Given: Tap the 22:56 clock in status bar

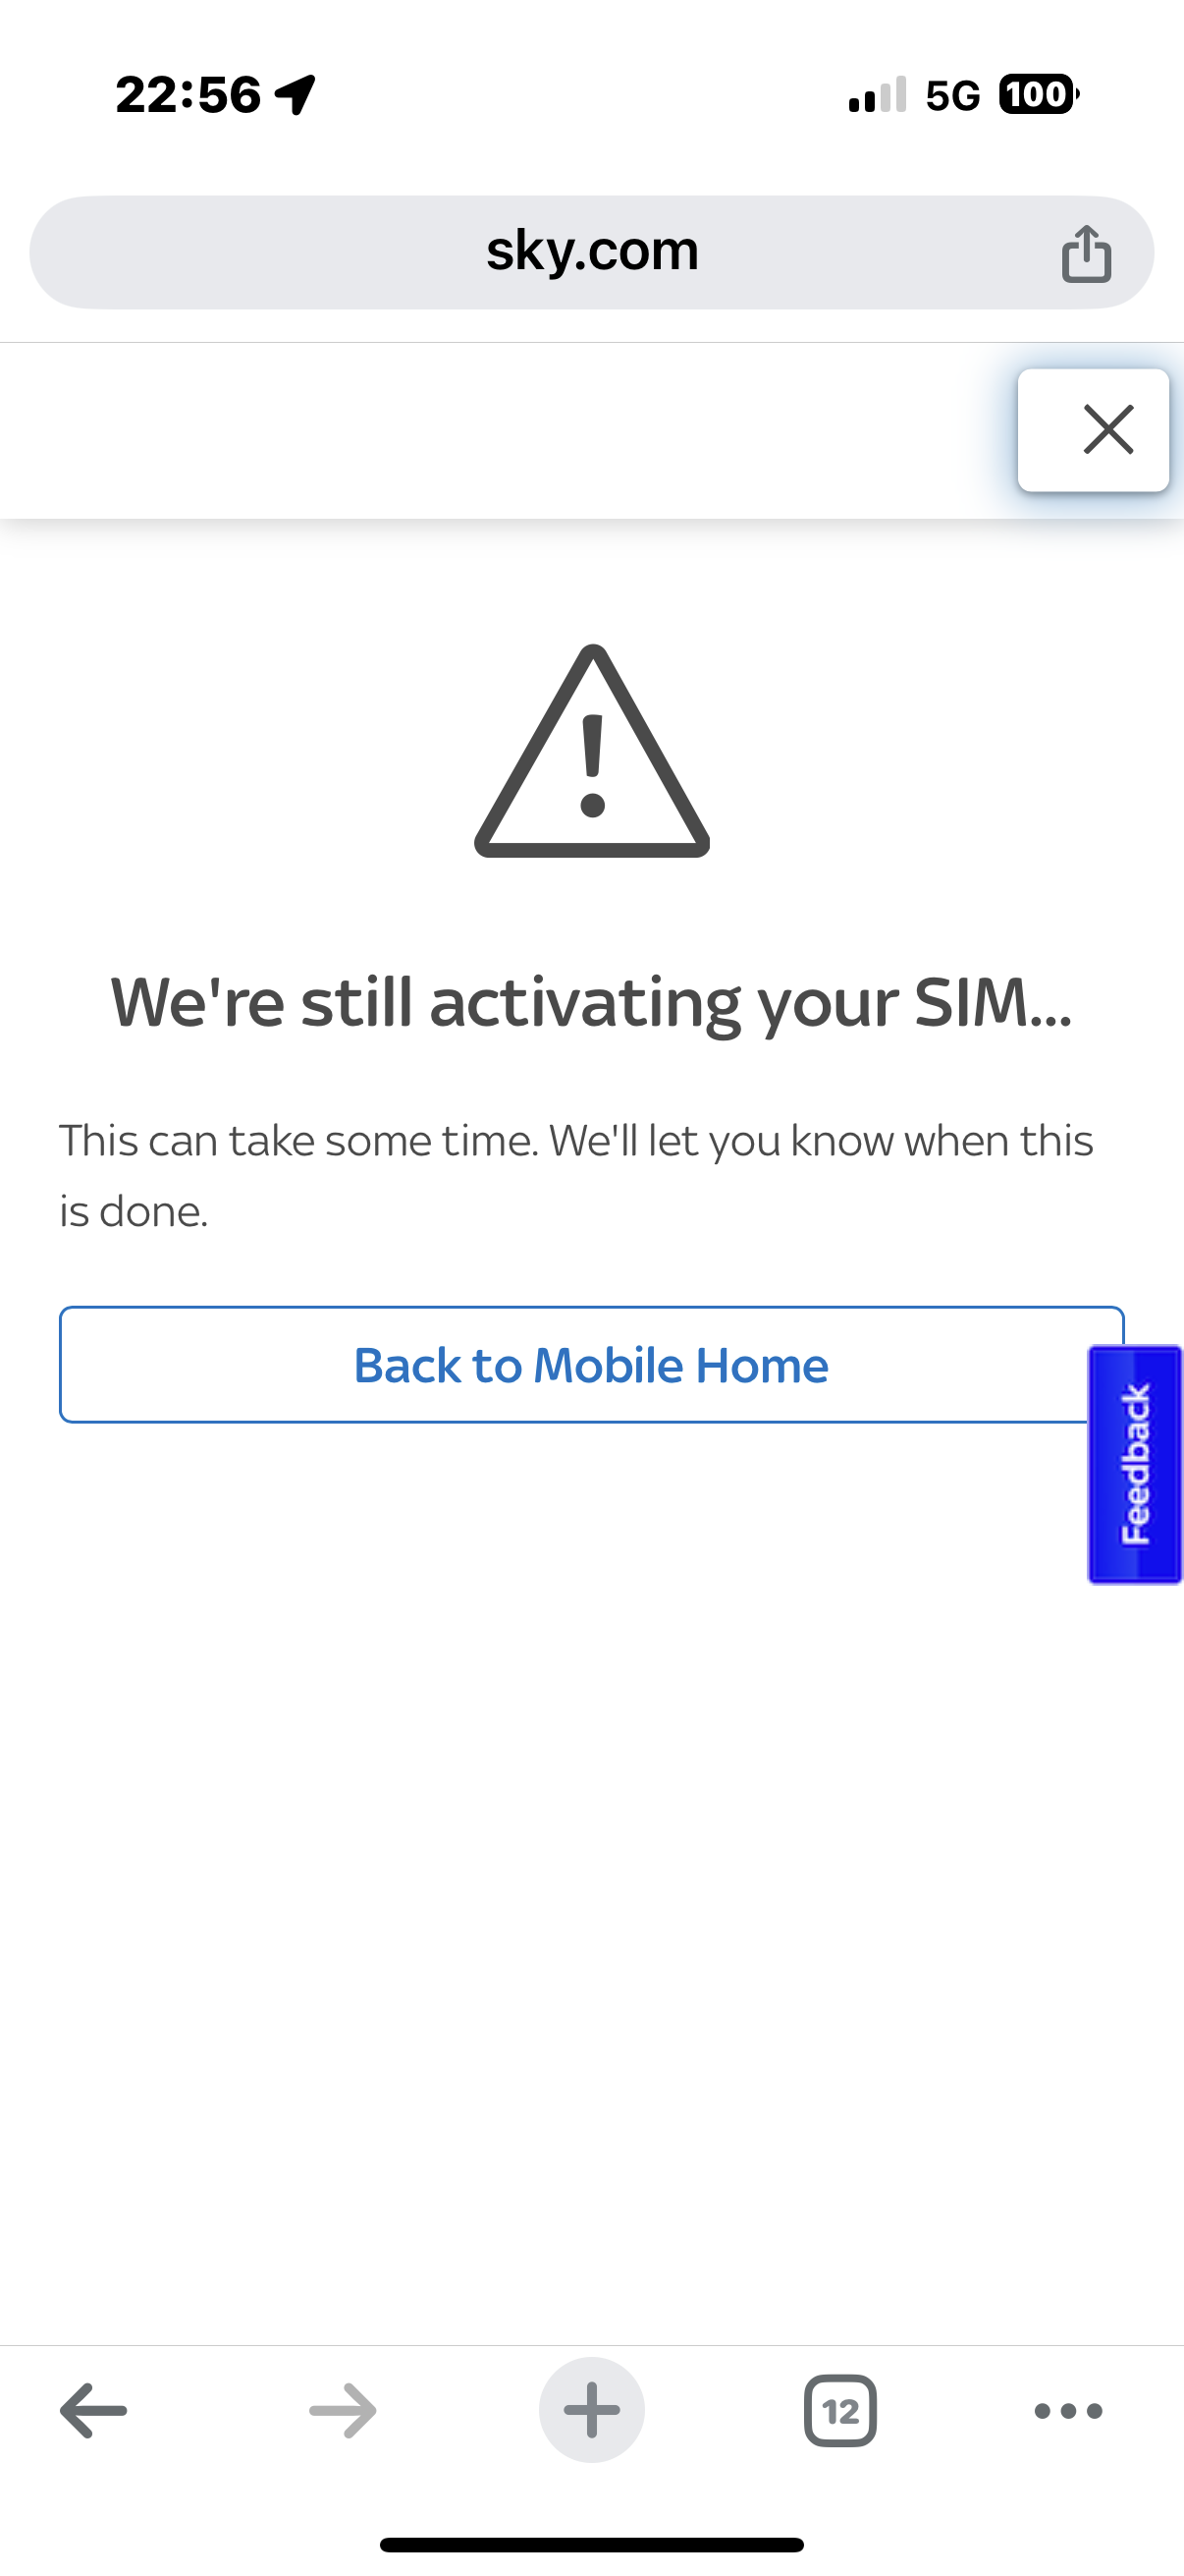Looking at the screenshot, I should click(188, 95).
